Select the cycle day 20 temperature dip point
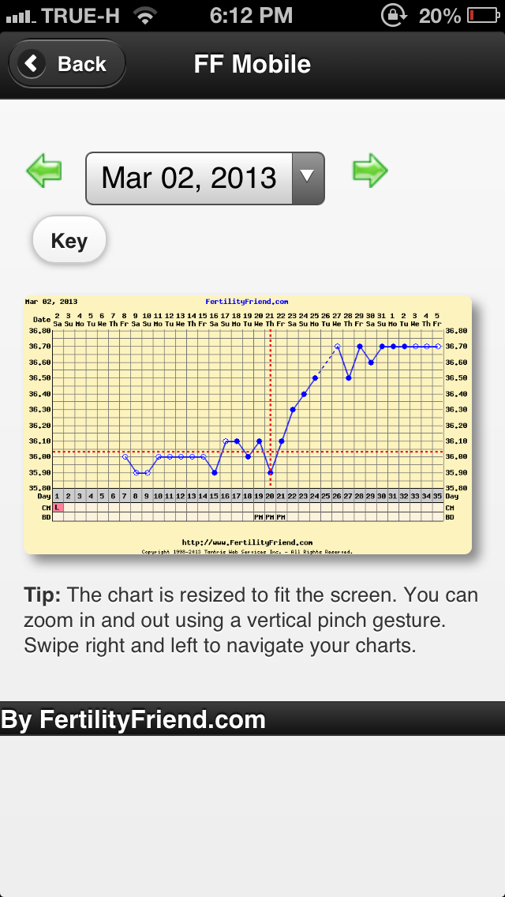The width and height of the screenshot is (505, 897). pos(271,472)
